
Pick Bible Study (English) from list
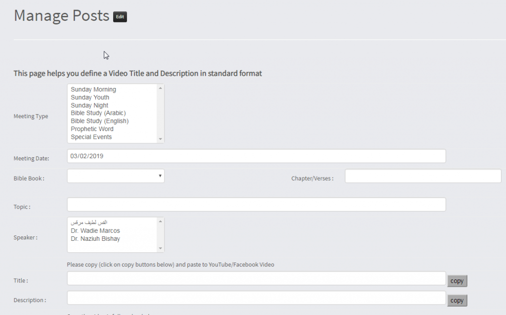pos(99,121)
